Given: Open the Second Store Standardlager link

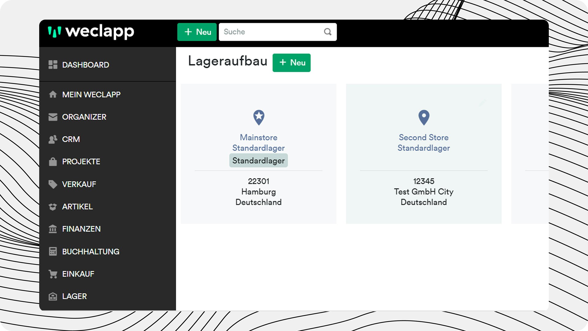Looking at the screenshot, I should pos(424,143).
